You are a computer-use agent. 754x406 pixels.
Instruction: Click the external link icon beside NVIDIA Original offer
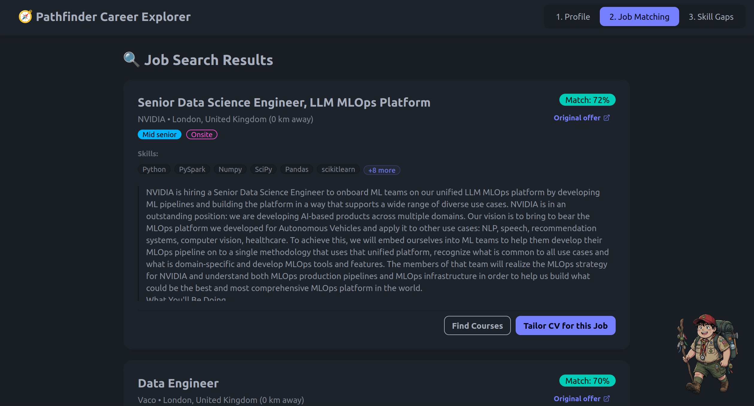(607, 118)
